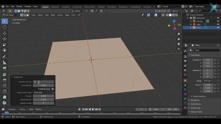
Task: Hide the Collection eye icon
Action: point(218,18)
